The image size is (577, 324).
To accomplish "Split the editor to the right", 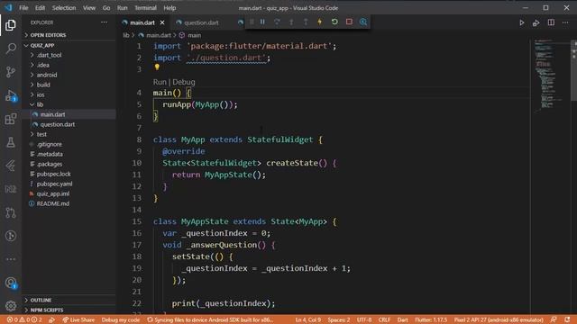I will click(551, 22).
